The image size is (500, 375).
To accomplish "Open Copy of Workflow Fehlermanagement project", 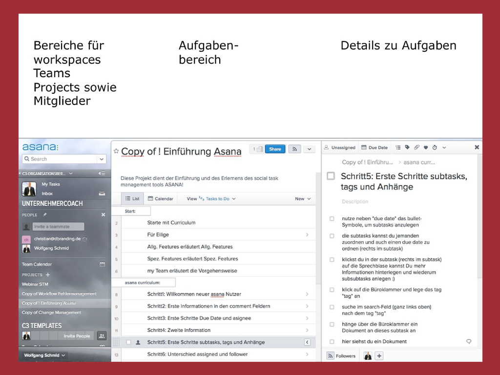I will (x=59, y=293).
